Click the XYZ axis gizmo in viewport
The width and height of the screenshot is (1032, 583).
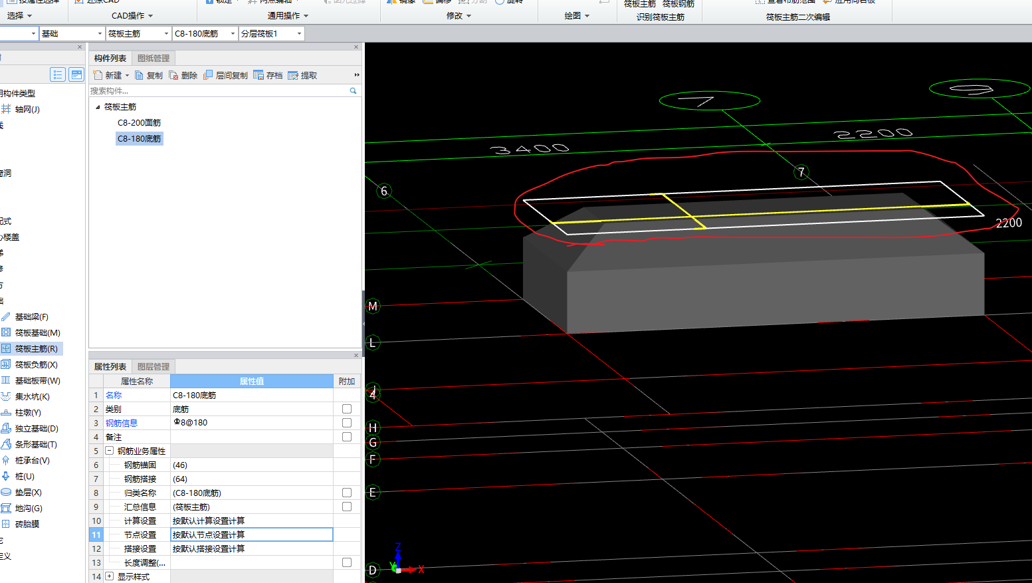point(406,560)
